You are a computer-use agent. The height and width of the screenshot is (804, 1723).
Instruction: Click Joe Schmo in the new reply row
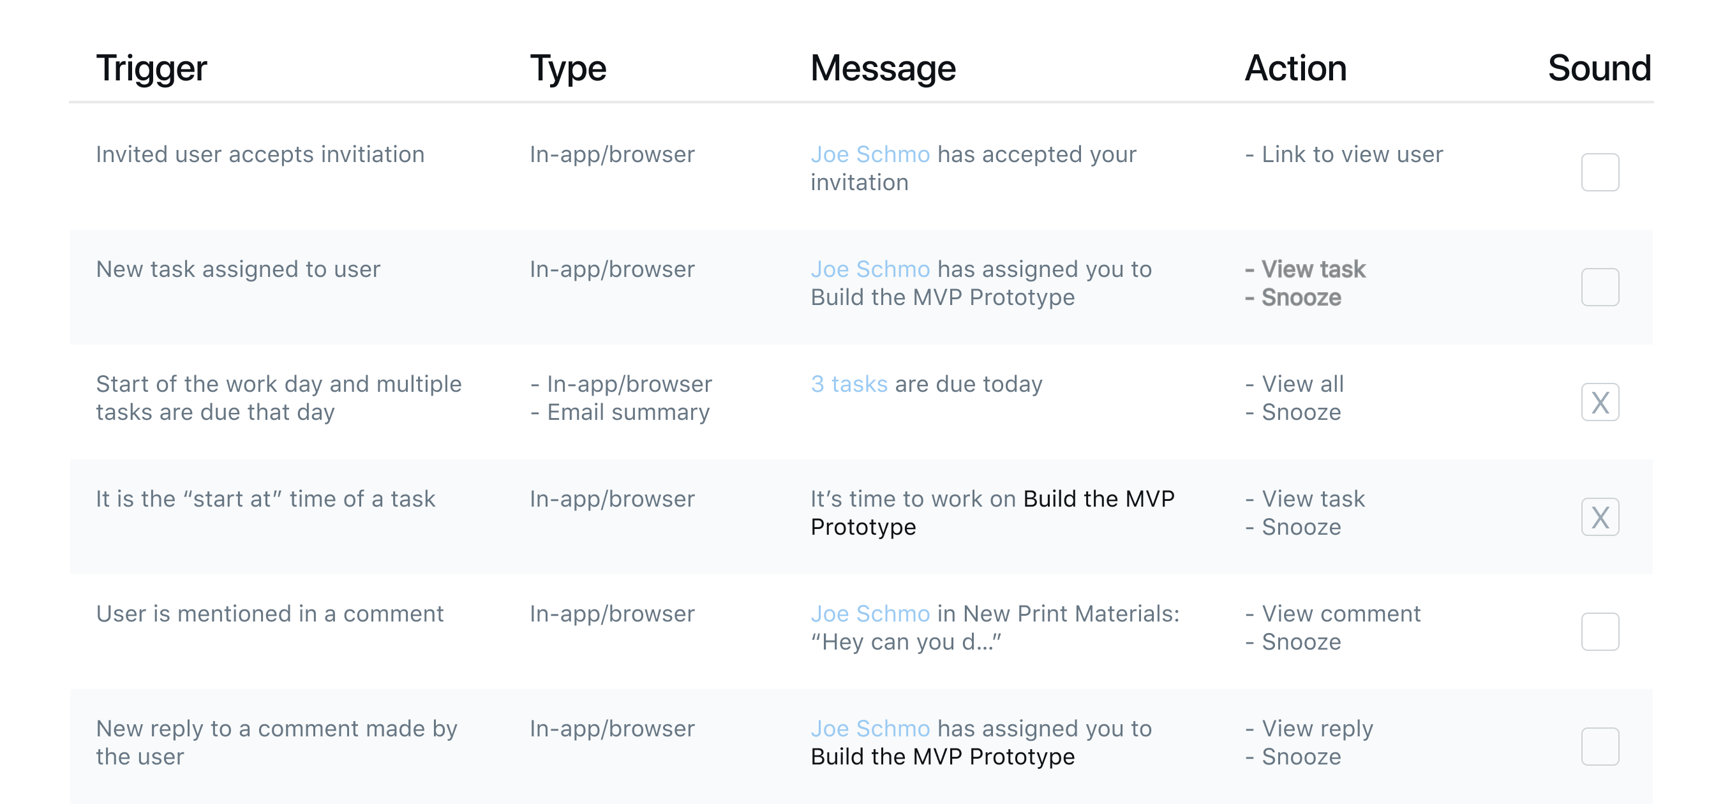[x=870, y=729]
